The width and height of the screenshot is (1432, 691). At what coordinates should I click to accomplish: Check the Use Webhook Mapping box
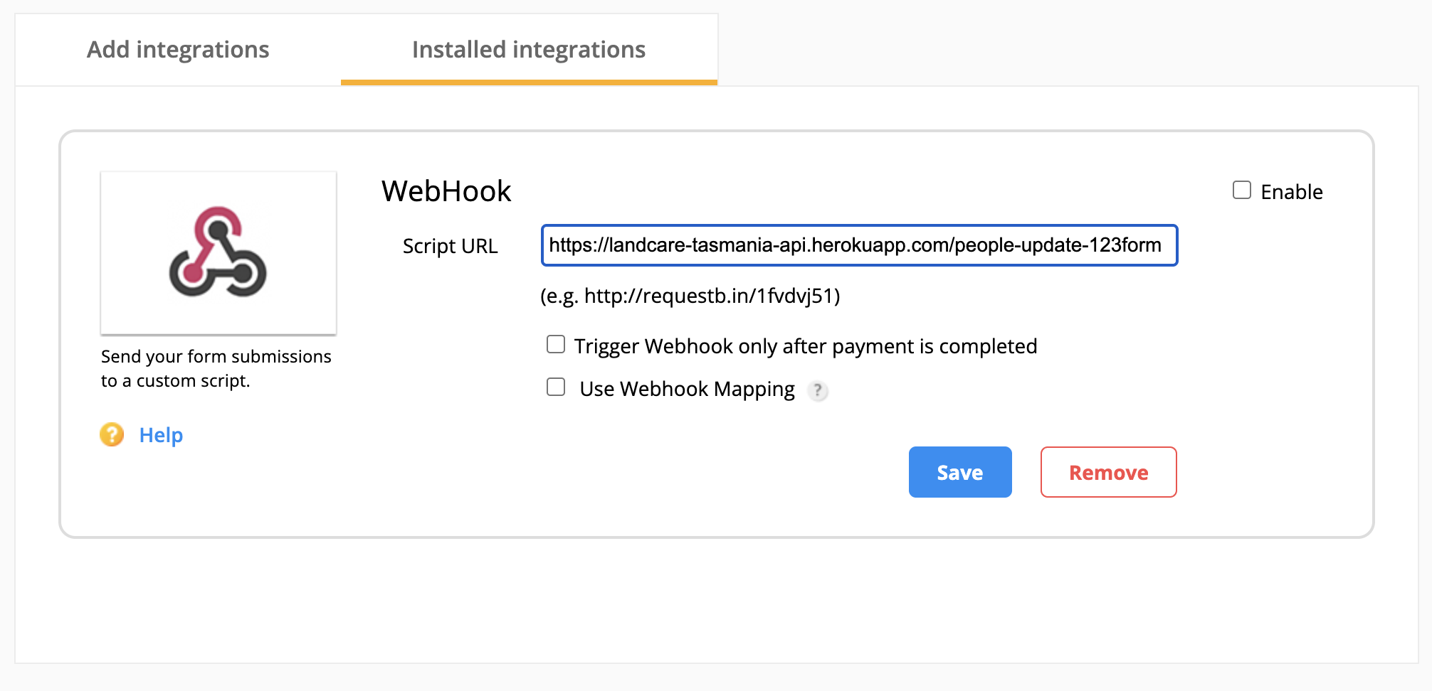[556, 387]
